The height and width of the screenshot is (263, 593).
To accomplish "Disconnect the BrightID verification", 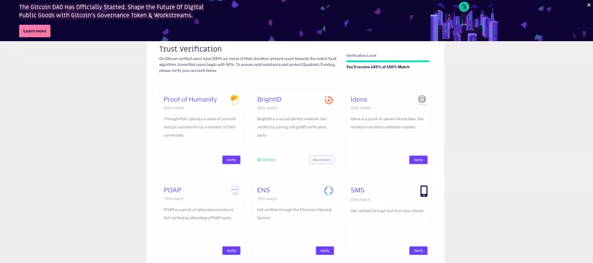I will click(322, 160).
